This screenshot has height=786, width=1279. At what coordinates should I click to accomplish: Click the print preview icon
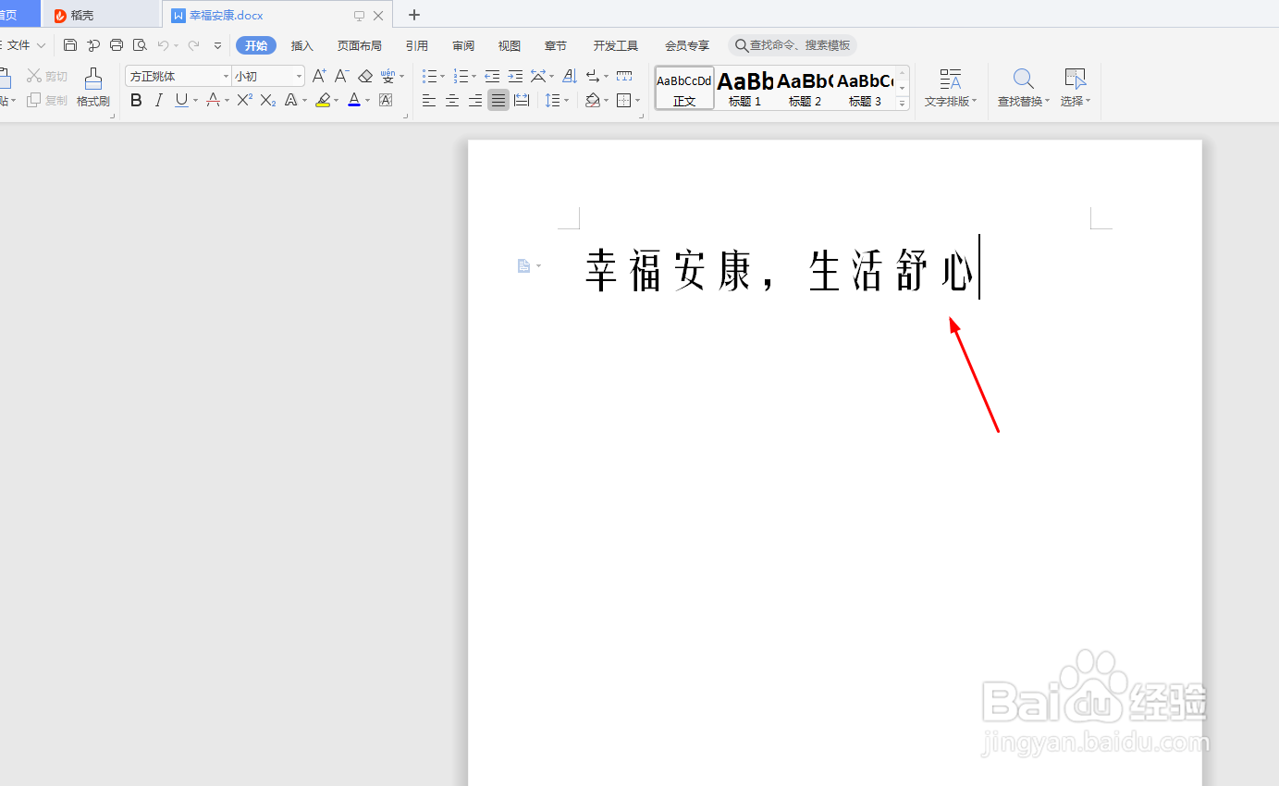tap(140, 44)
